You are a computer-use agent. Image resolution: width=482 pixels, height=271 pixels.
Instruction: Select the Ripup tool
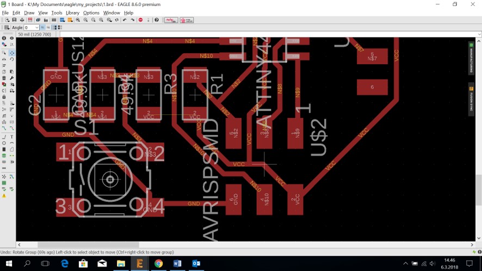(x=11, y=128)
